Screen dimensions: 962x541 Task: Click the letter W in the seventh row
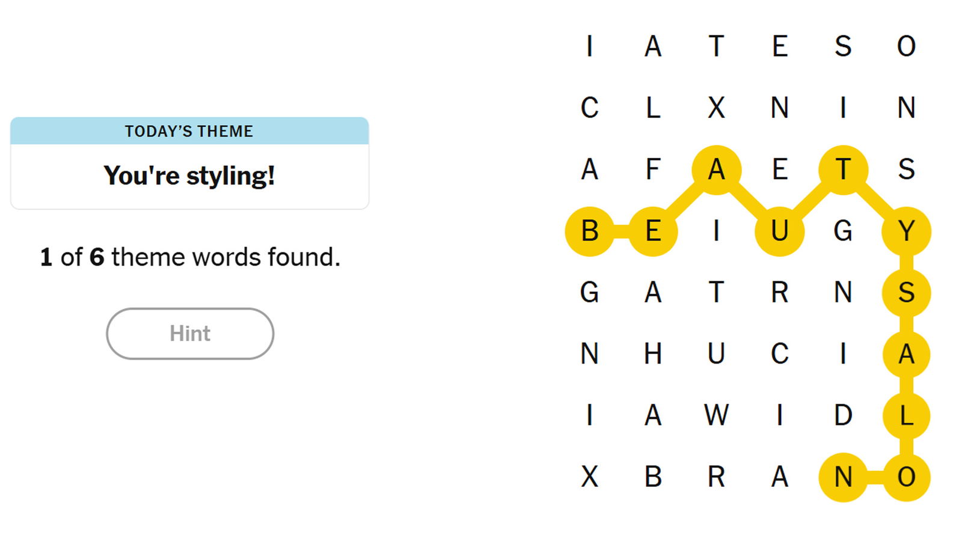click(x=717, y=415)
